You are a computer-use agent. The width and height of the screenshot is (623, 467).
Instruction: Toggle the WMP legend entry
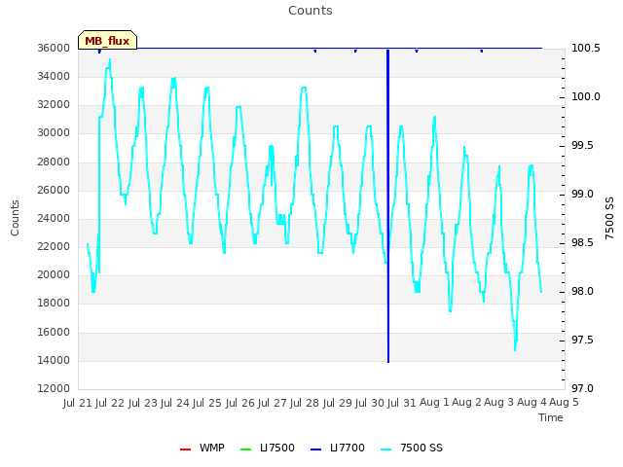point(202,448)
